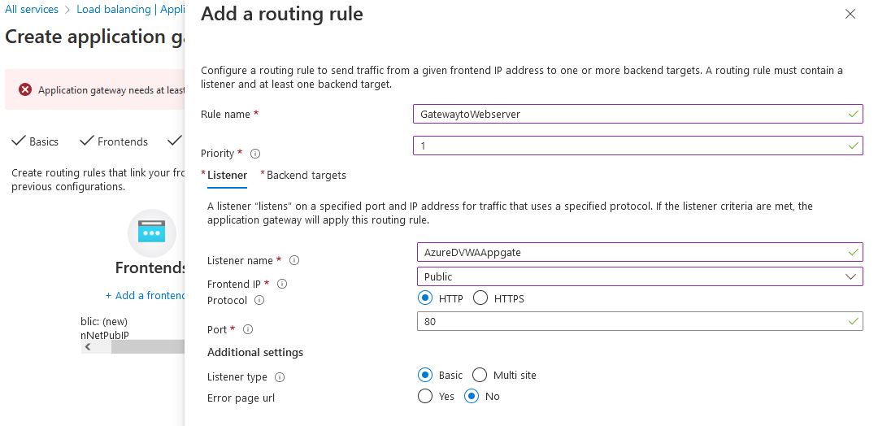Click the Listener type info icon

[280, 377]
